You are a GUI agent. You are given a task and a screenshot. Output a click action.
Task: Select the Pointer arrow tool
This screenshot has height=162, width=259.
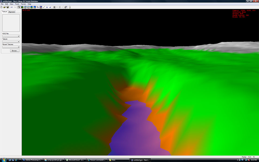pos(19,7)
